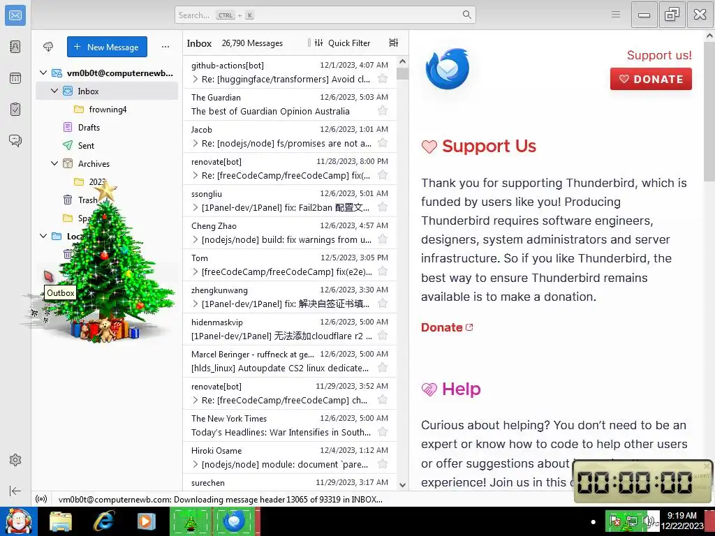This screenshot has height=536, width=715.
Task: Click the tray volume icon
Action: (x=647, y=521)
